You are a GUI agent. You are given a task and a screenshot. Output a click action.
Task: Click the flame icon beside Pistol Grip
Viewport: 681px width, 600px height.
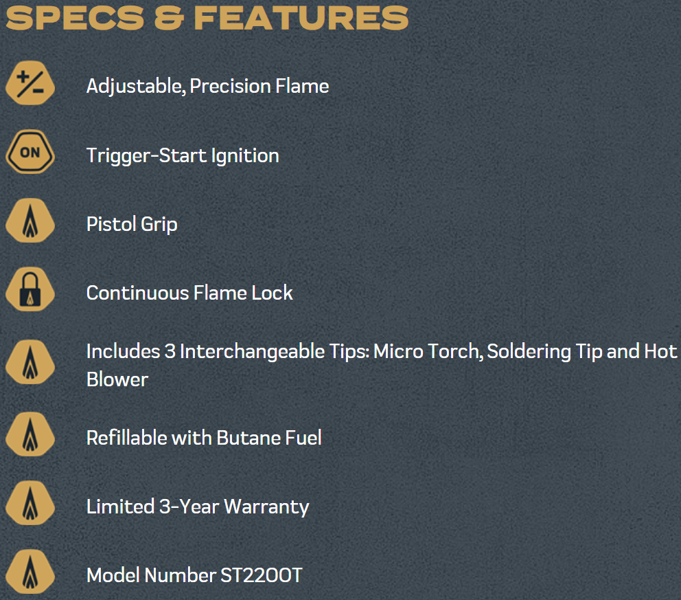[x=30, y=223]
